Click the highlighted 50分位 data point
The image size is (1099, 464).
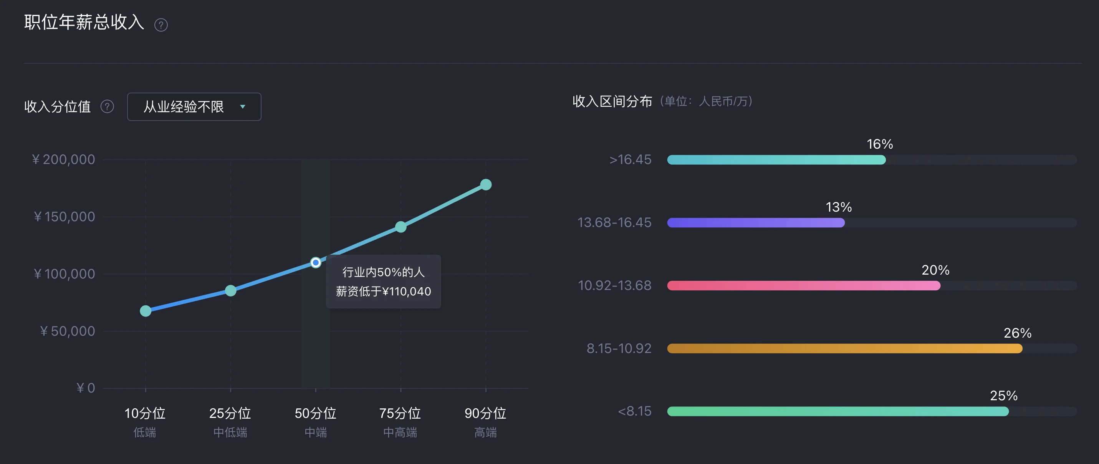click(x=316, y=262)
